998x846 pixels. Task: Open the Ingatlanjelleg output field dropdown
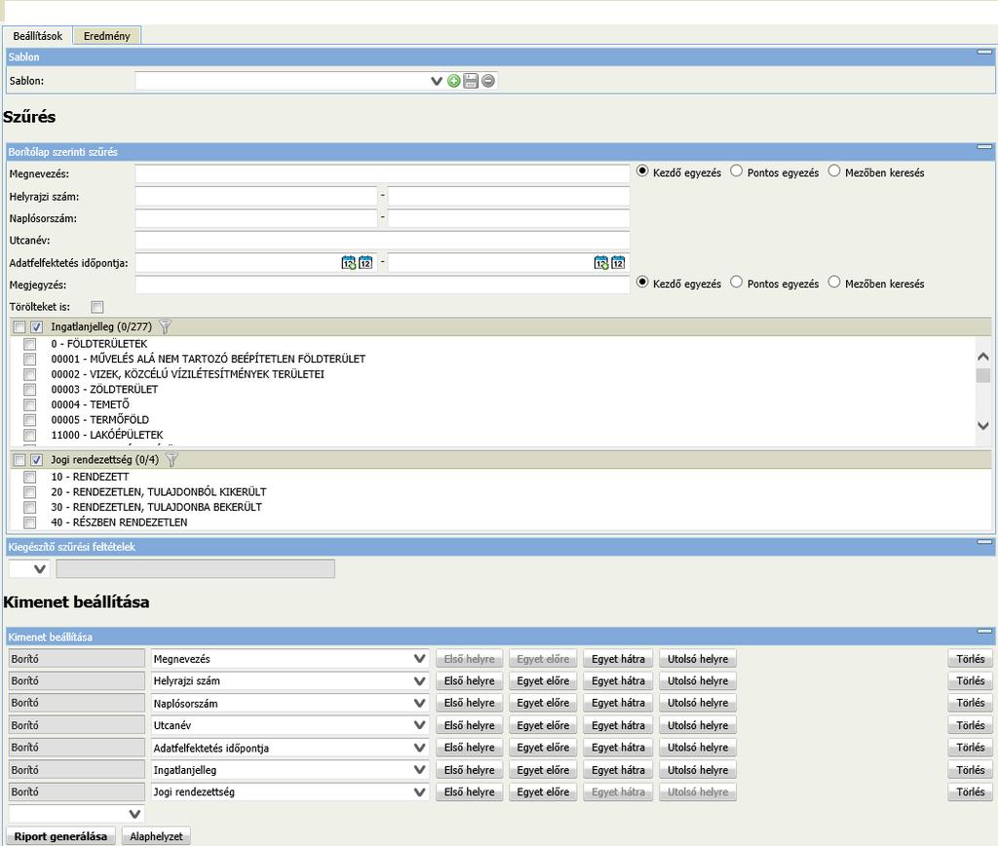tap(419, 770)
